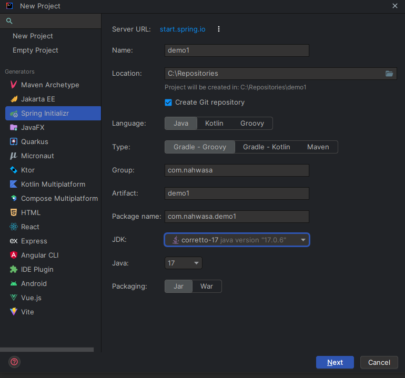Select the Compose Multiplatform generator label
This screenshot has width=405, height=378.
[x=59, y=199]
